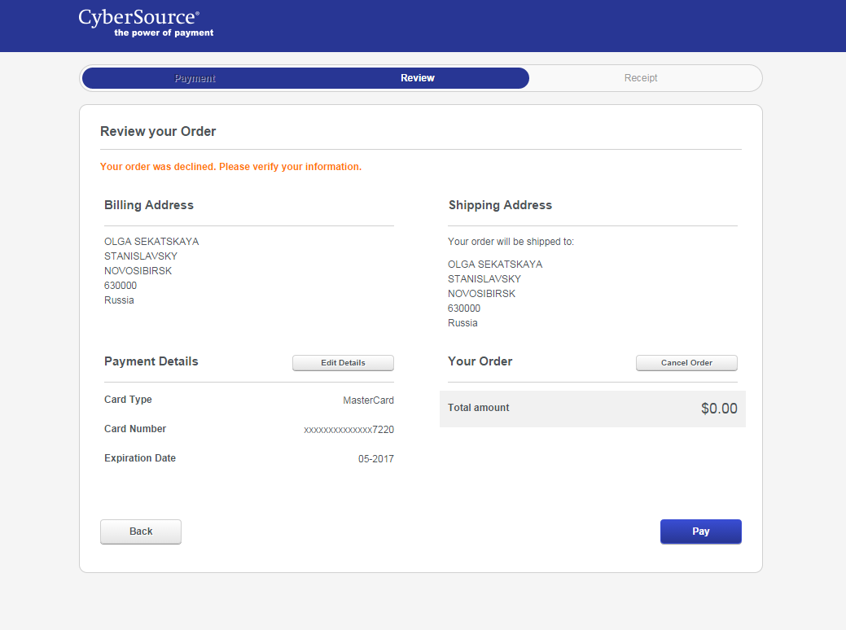Click the Cancel Order button

[x=686, y=363]
